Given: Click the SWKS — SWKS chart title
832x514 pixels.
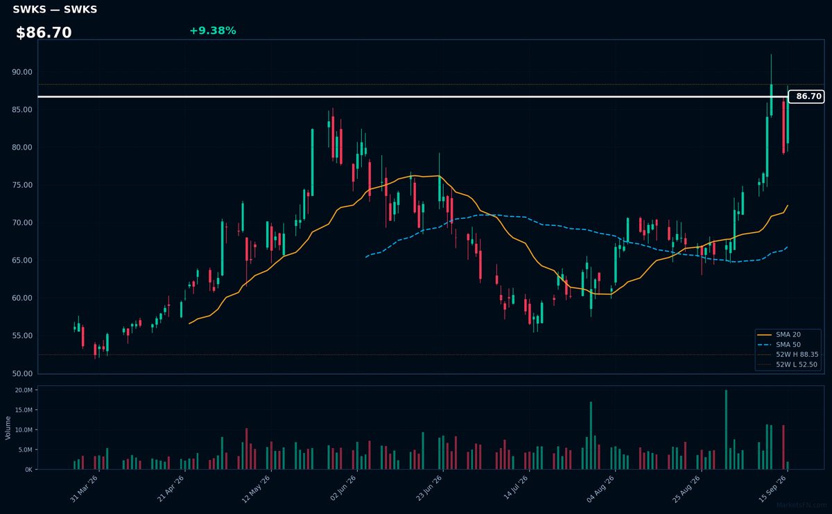Looking at the screenshot, I should click(55, 10).
